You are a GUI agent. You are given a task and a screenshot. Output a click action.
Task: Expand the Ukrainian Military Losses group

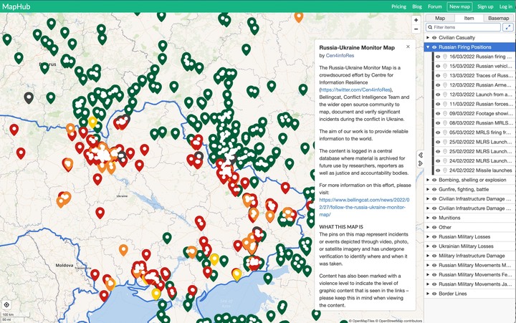click(428, 246)
